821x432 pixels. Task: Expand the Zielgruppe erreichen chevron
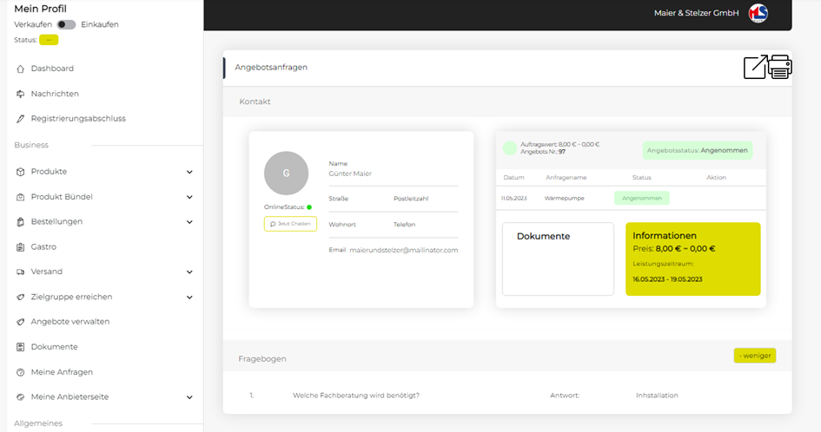[x=189, y=297]
